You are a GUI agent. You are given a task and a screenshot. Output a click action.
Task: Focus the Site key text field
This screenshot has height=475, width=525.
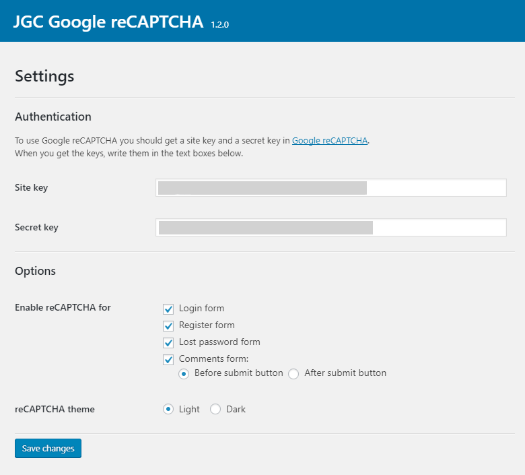coord(330,188)
